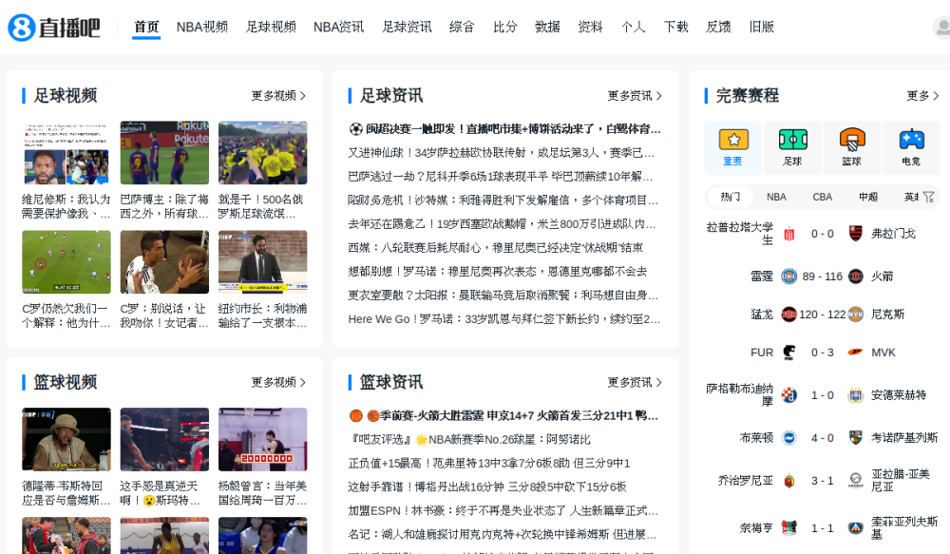Open the 首页 nav tab

pyautogui.click(x=146, y=27)
